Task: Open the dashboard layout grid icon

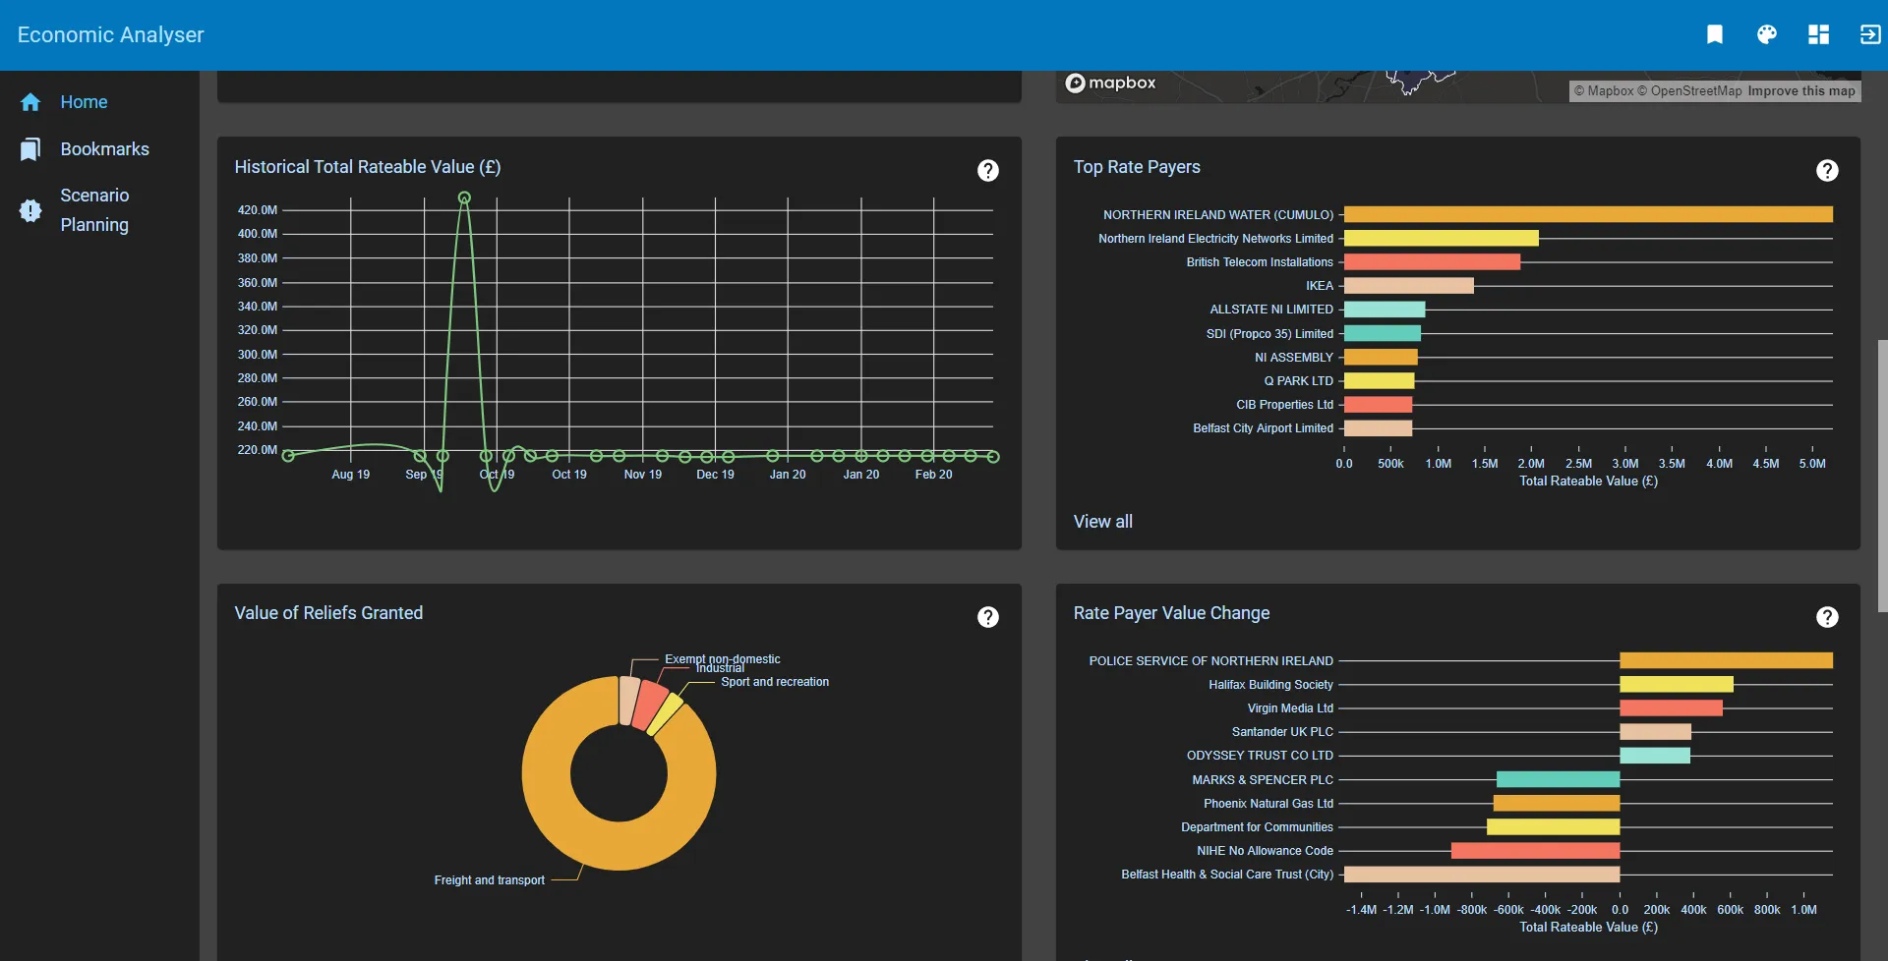Action: [1819, 34]
